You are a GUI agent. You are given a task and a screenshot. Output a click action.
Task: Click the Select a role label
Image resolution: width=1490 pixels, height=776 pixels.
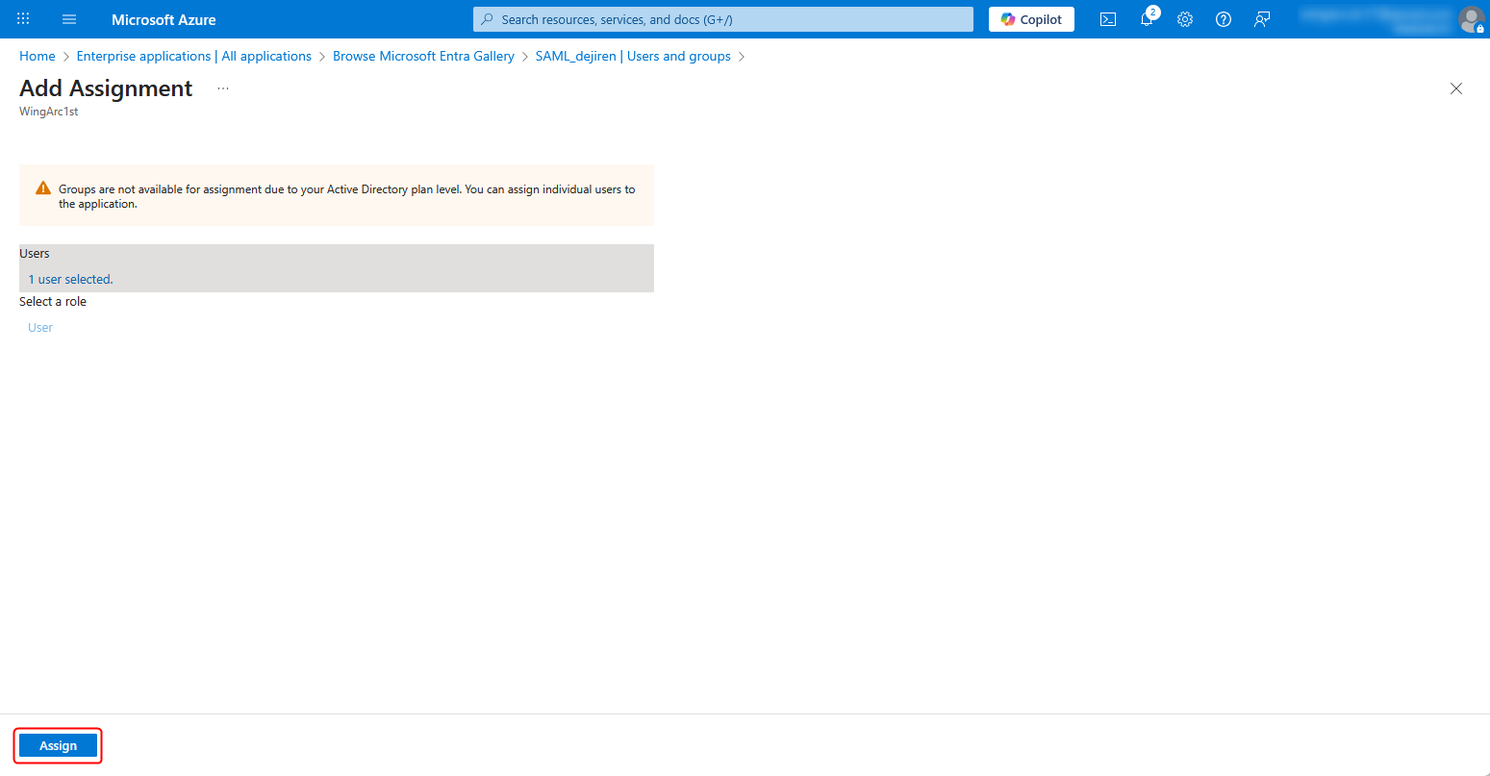pyautogui.click(x=53, y=302)
